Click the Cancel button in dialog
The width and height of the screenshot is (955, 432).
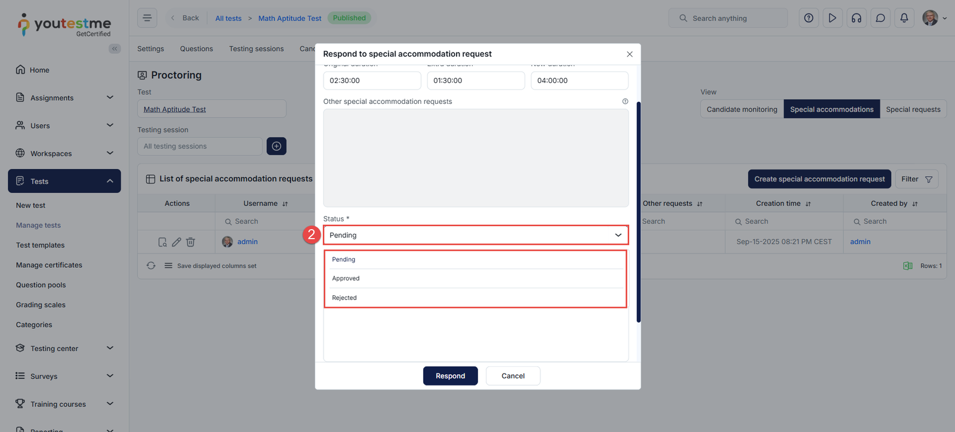click(513, 376)
